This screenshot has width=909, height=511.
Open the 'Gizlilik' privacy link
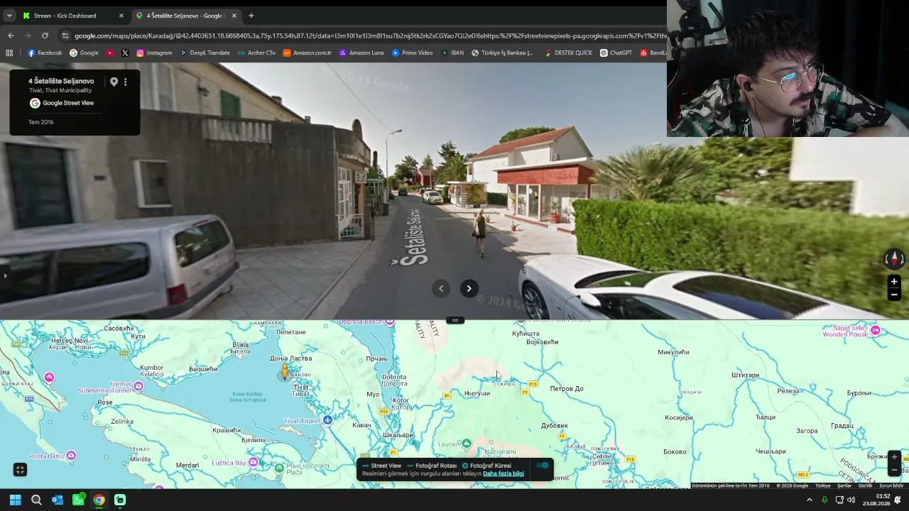tap(865, 485)
